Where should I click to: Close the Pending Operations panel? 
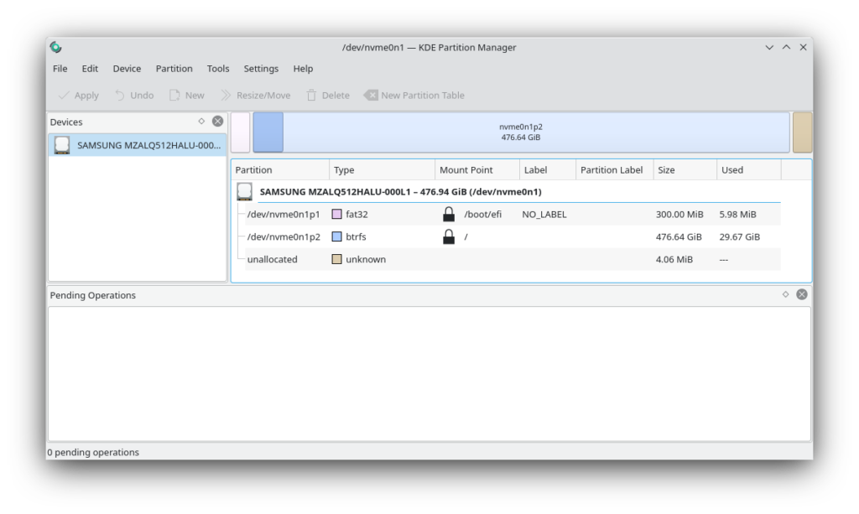(801, 294)
